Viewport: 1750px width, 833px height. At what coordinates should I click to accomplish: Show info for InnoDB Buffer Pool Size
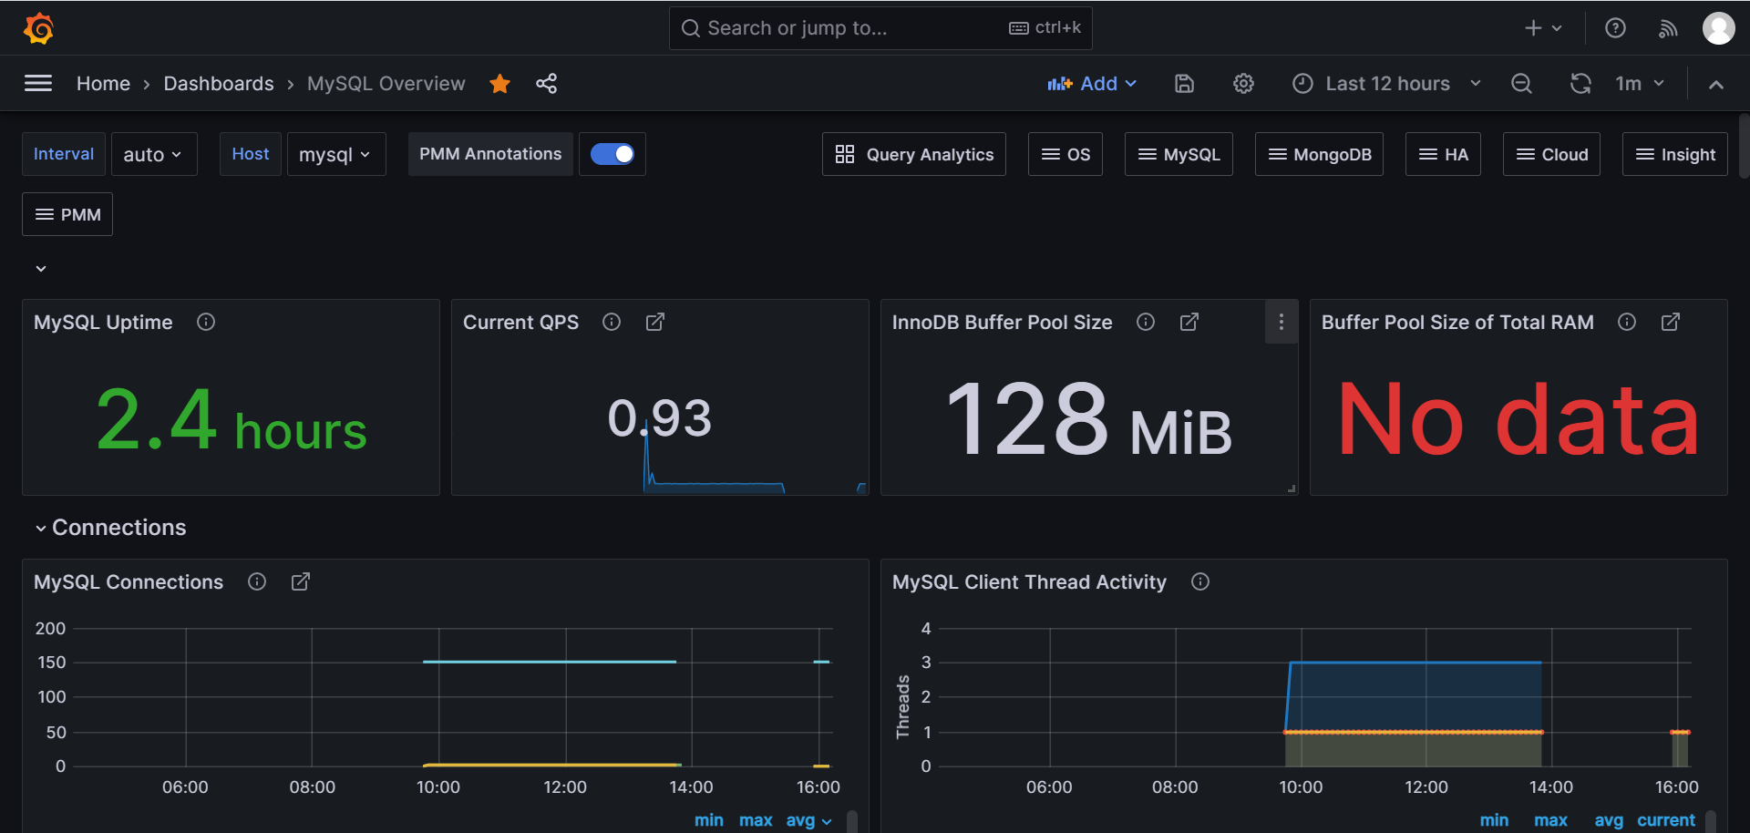tap(1146, 322)
